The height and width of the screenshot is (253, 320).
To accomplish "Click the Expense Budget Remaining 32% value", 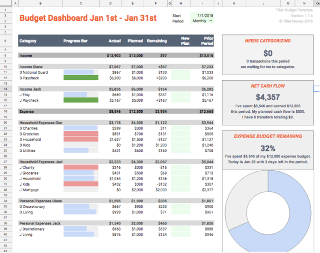I will point(268,148).
